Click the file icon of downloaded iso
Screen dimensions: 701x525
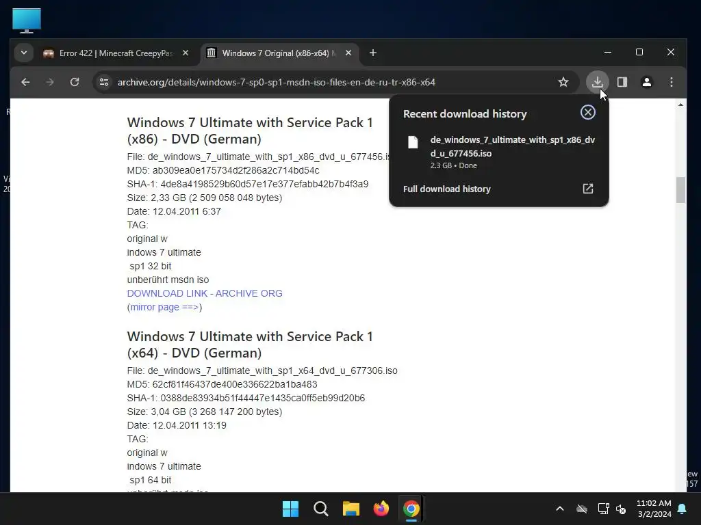[413, 142]
